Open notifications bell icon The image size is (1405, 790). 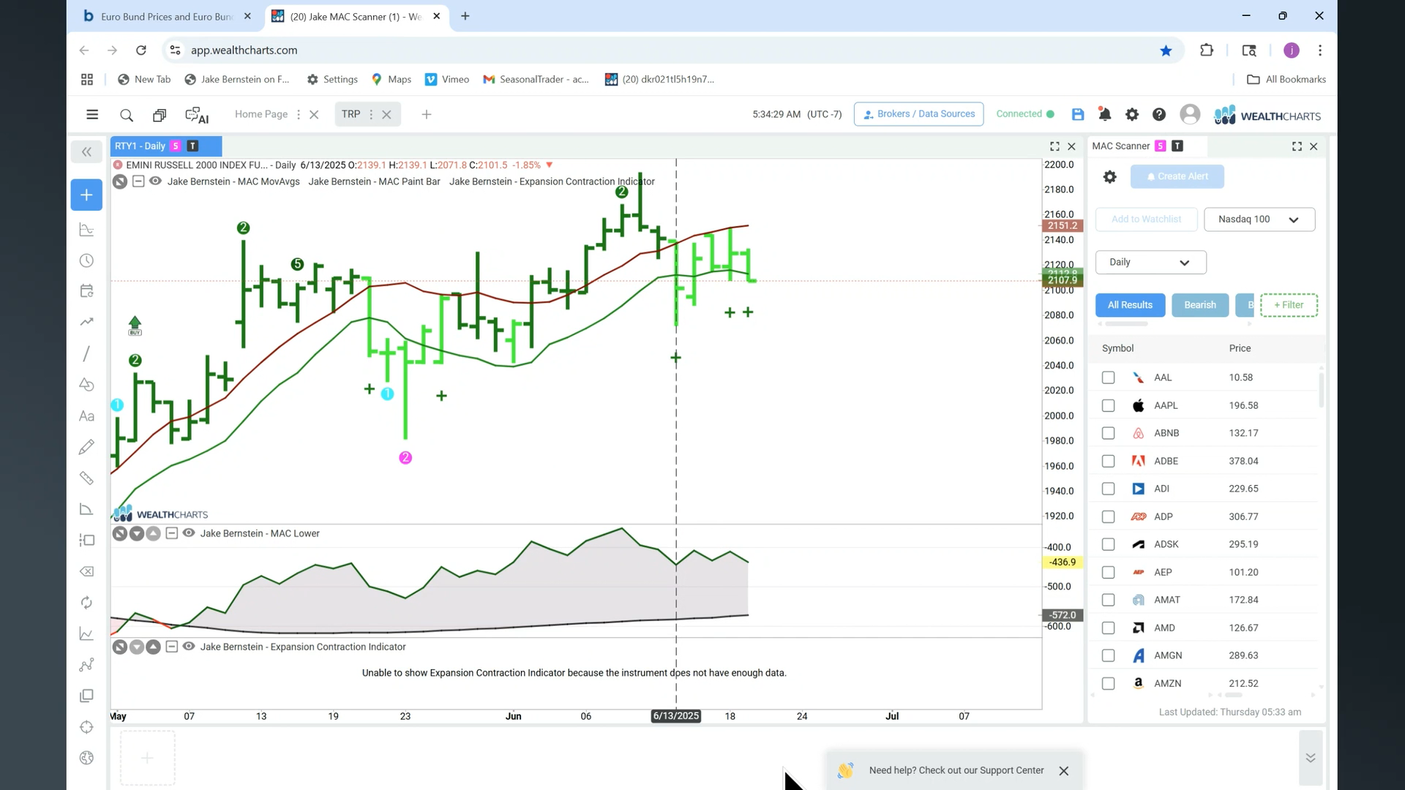pos(1104,114)
